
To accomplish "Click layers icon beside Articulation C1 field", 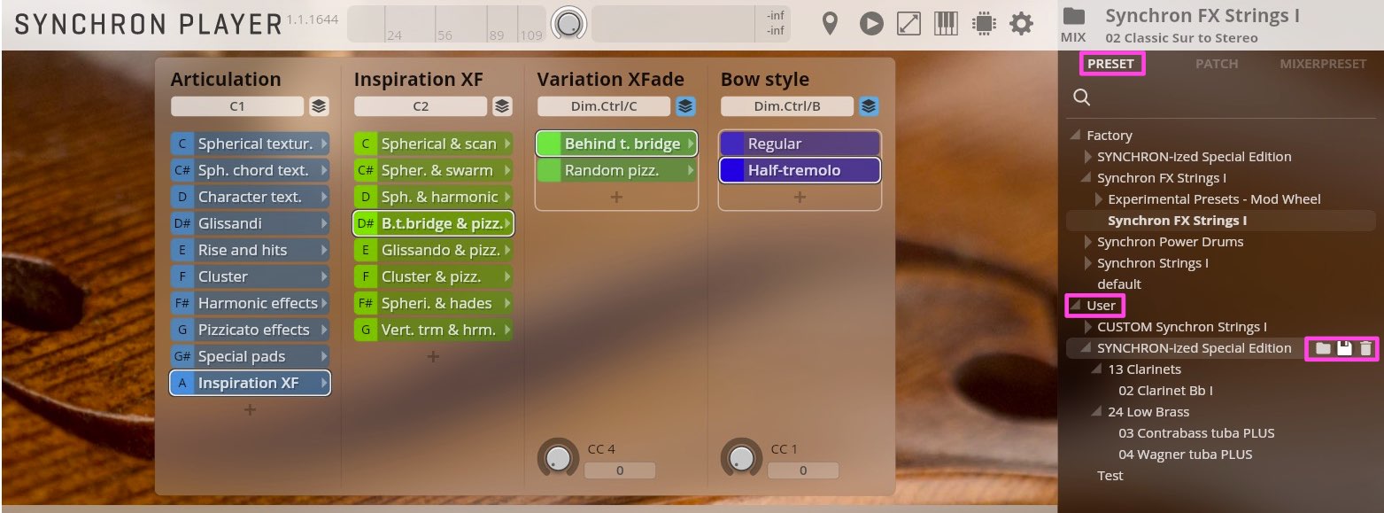I will [319, 106].
